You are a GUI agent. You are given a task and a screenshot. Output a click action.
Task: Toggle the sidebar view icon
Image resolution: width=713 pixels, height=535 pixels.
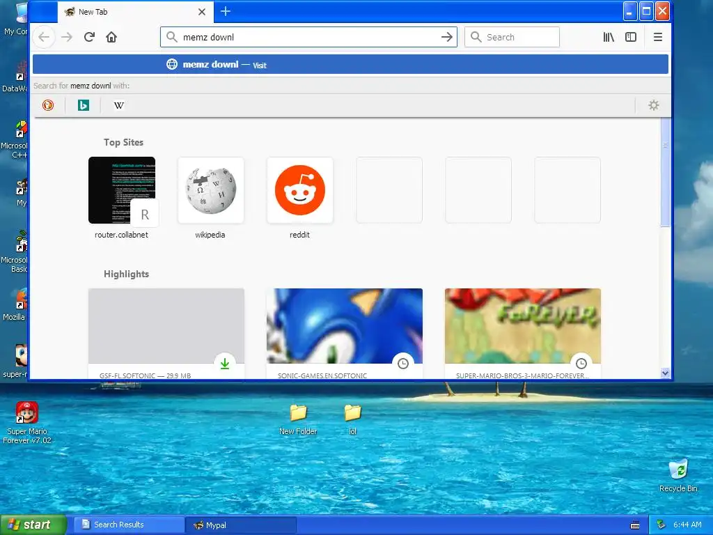click(631, 37)
